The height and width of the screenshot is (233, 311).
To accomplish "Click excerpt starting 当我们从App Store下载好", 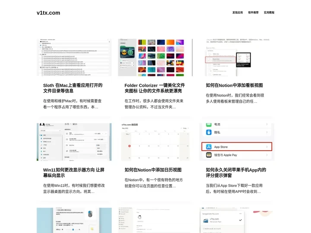I will pyautogui.click(x=234, y=189).
